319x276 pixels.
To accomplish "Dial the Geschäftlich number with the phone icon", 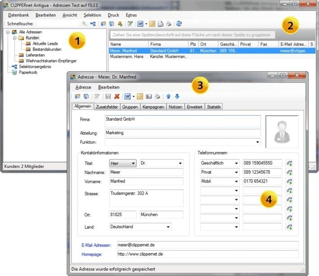I will pyautogui.click(x=289, y=163).
